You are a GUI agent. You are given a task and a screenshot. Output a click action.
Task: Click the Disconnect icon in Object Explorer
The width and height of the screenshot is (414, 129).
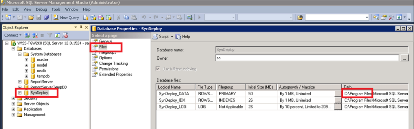pos(35,35)
